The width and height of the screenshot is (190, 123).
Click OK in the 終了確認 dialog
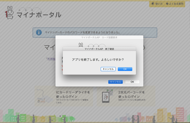click(x=125, y=69)
